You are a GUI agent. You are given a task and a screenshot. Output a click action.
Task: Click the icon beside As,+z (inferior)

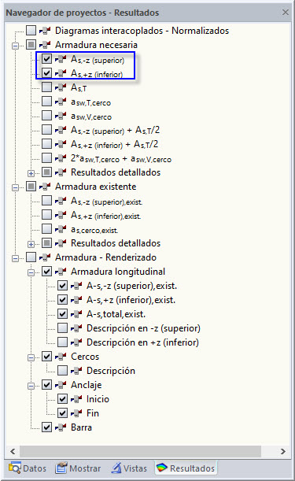(61, 73)
